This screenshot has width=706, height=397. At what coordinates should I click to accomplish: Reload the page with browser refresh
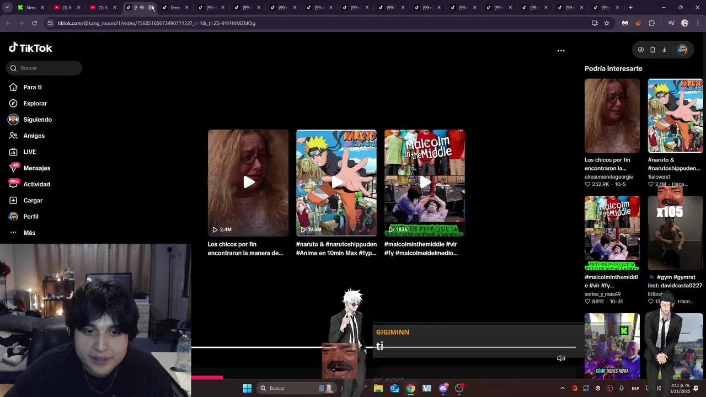click(34, 23)
